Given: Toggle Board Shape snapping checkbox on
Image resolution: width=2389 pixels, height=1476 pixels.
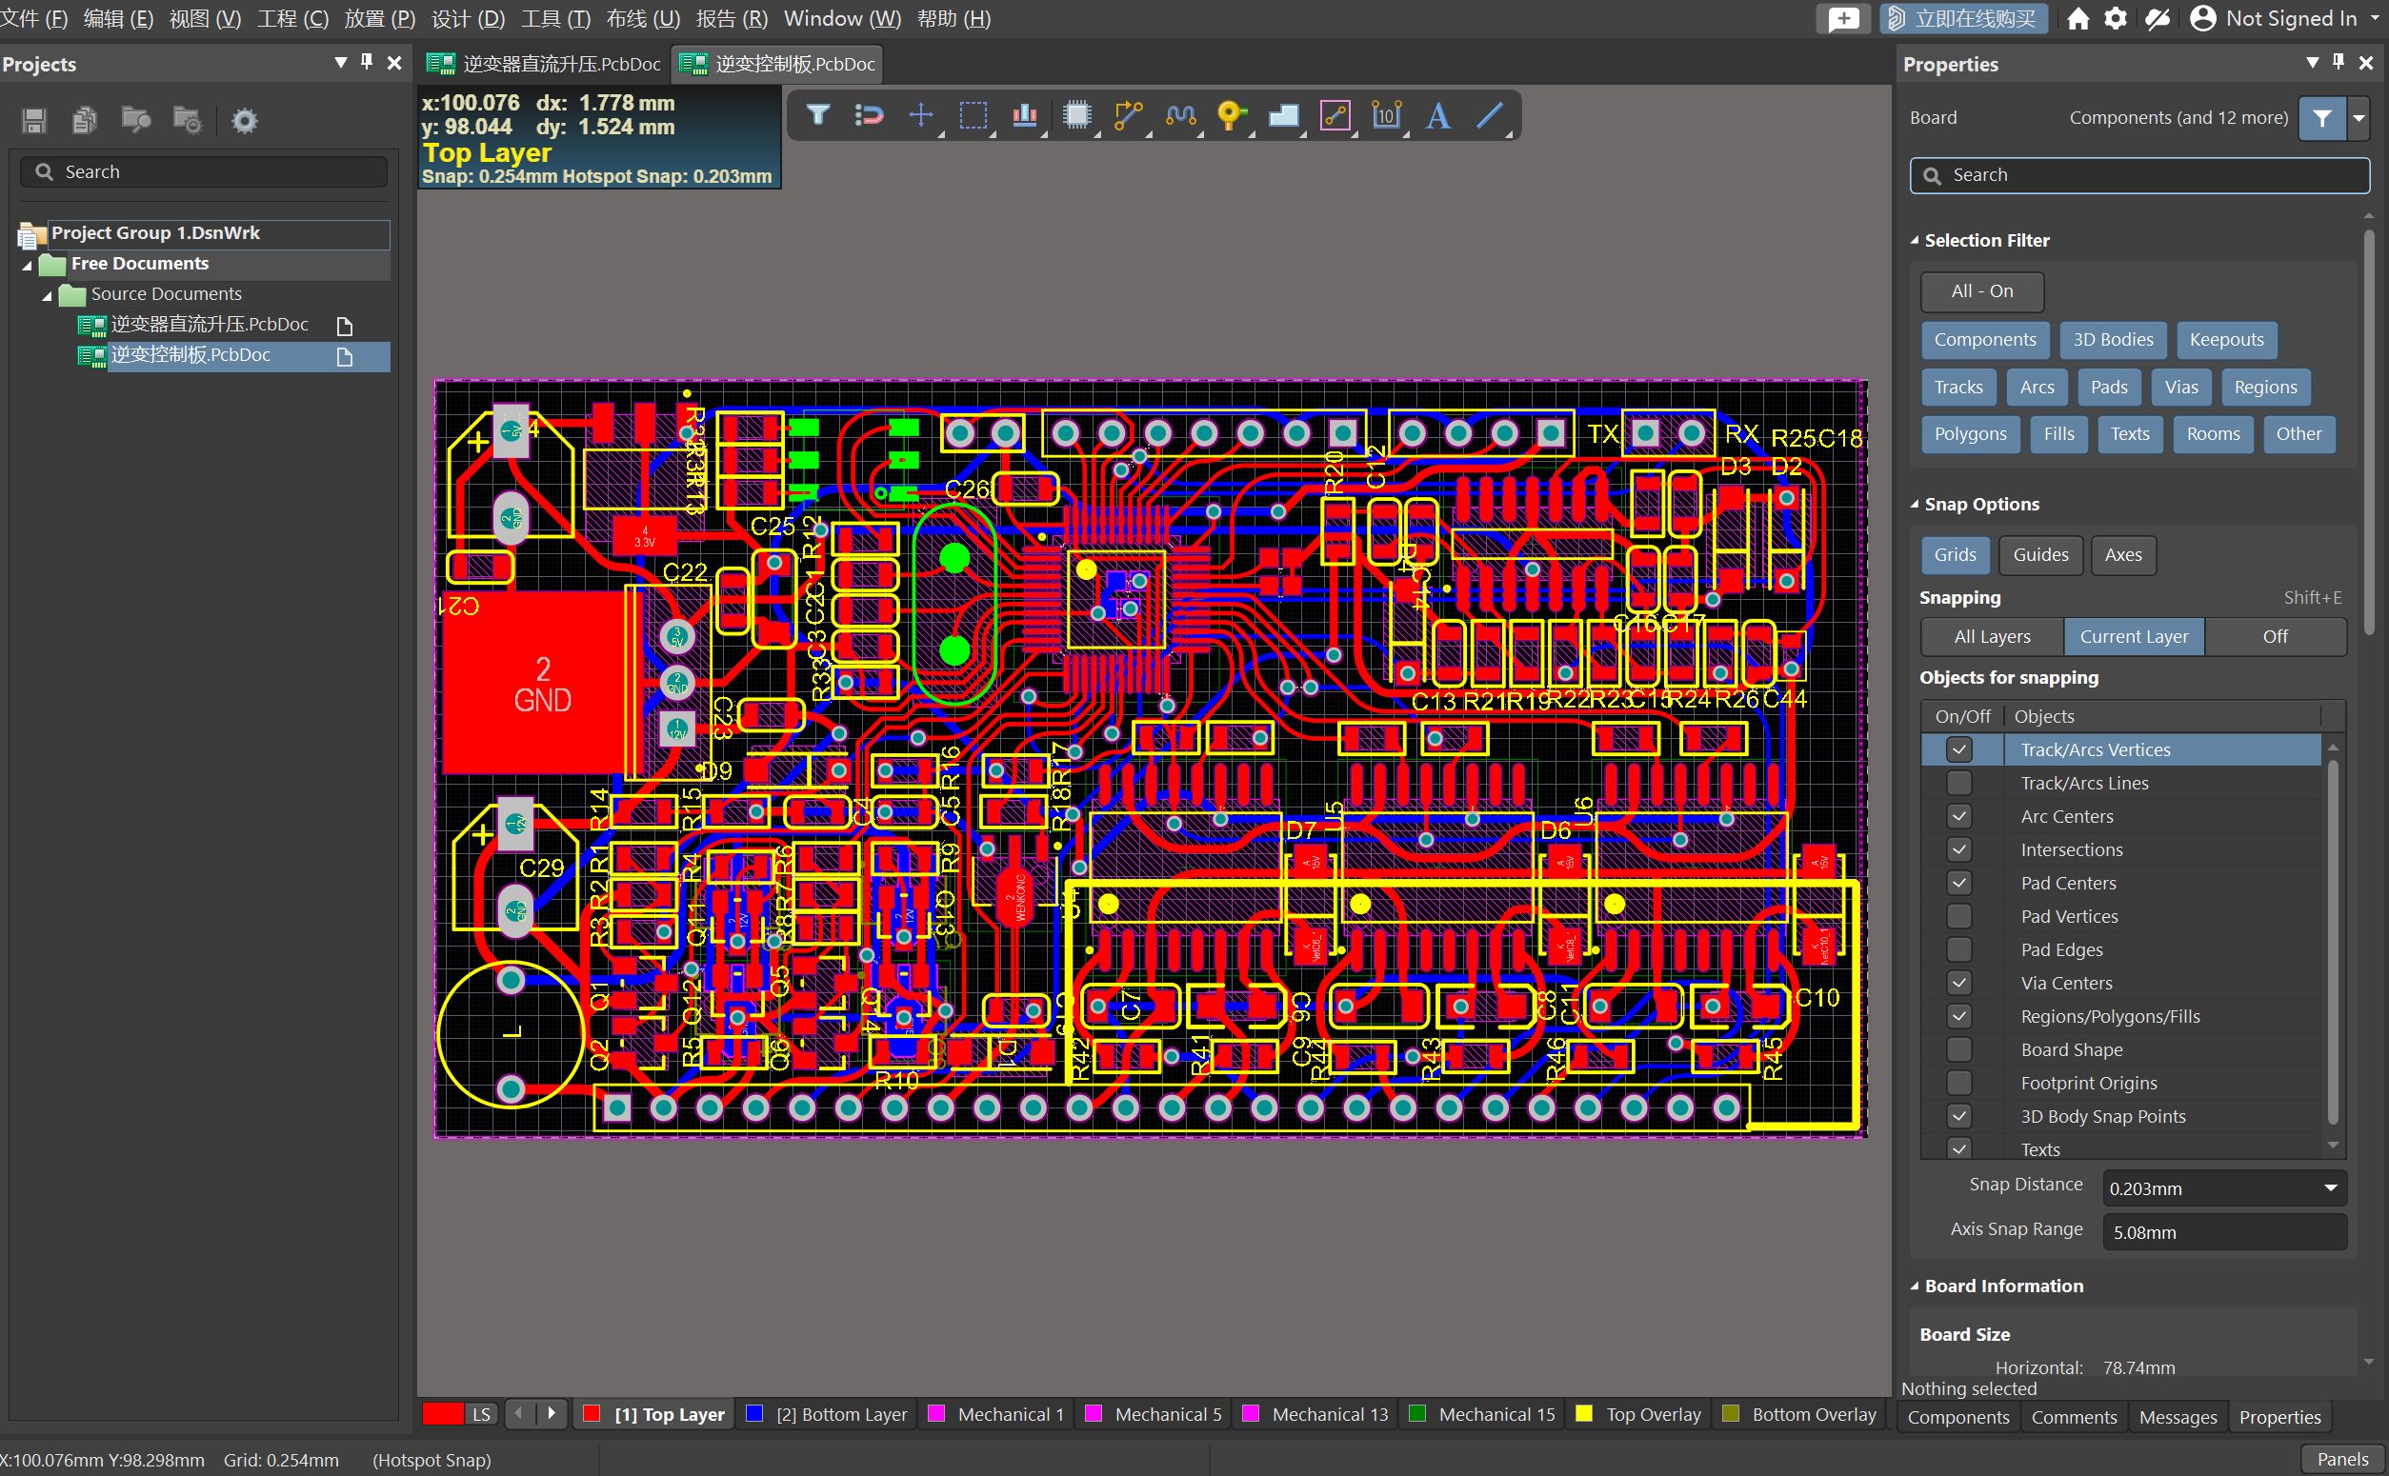Looking at the screenshot, I should [x=1959, y=1049].
